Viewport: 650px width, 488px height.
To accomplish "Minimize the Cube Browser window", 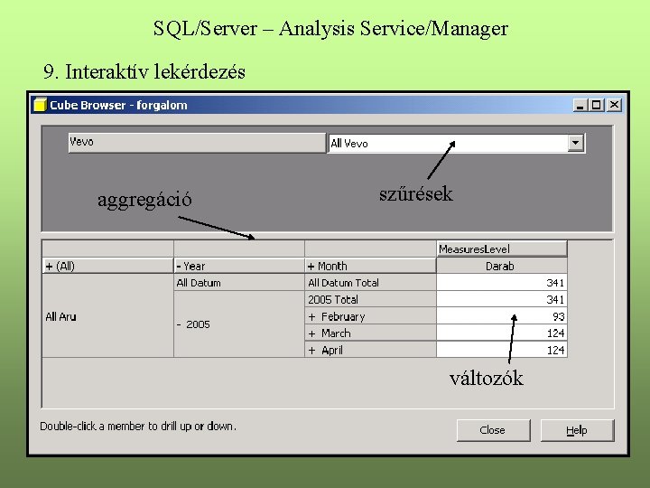I will [580, 105].
